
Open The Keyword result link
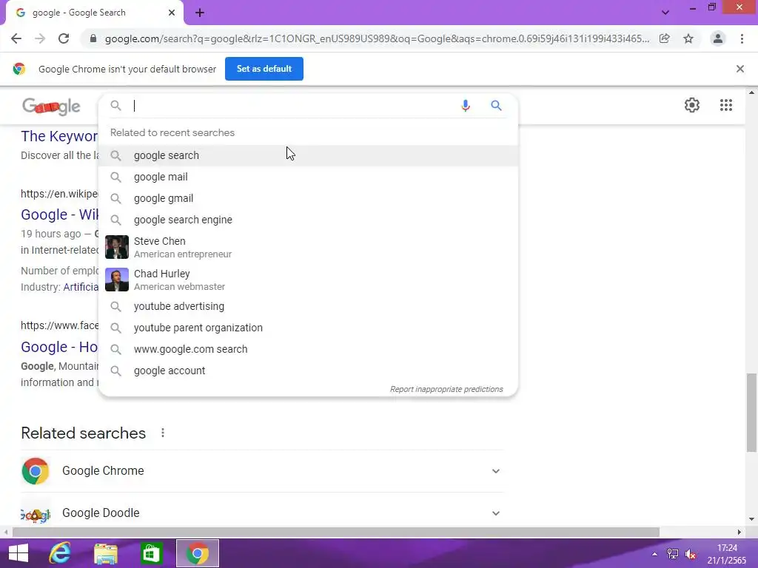(x=59, y=136)
